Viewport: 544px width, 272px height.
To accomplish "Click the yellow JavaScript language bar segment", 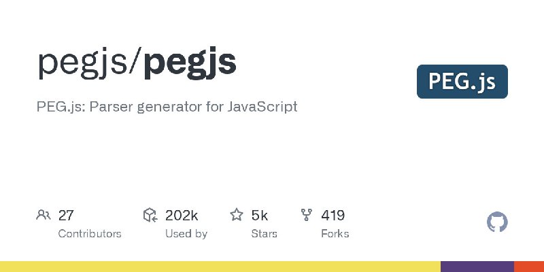I will point(220,267).
